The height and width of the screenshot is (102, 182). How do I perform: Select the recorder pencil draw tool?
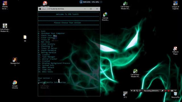point(162,91)
